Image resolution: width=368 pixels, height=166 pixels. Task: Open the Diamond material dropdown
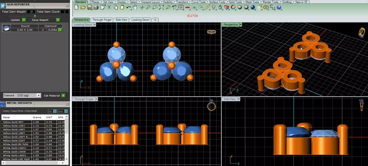click(x=39, y=95)
